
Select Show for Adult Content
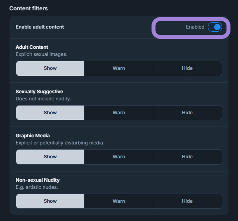[x=50, y=68]
